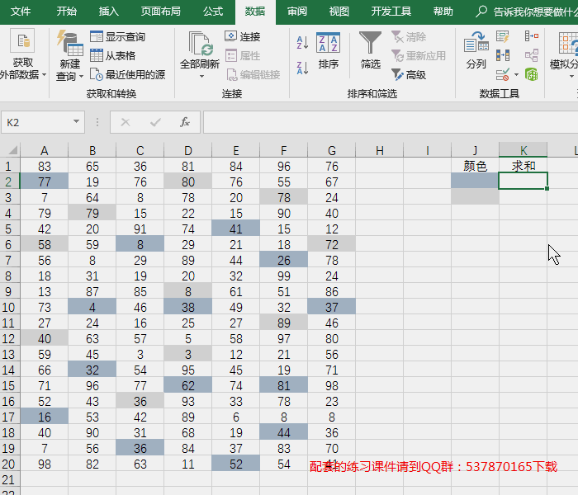
Task: Click the 颜色 header cell J1
Action: pyautogui.click(x=475, y=166)
